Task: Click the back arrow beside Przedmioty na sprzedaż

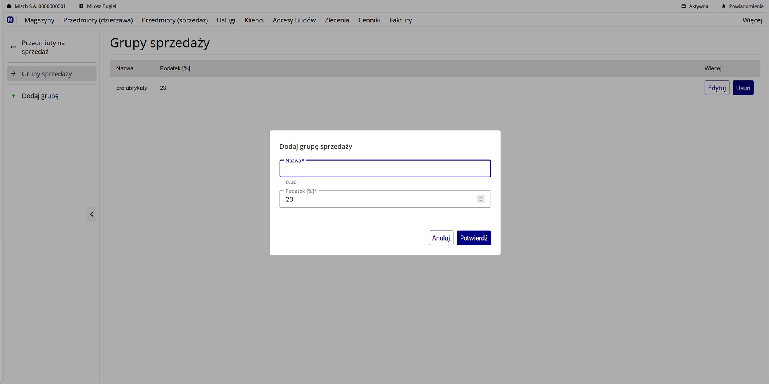Action: (13, 47)
